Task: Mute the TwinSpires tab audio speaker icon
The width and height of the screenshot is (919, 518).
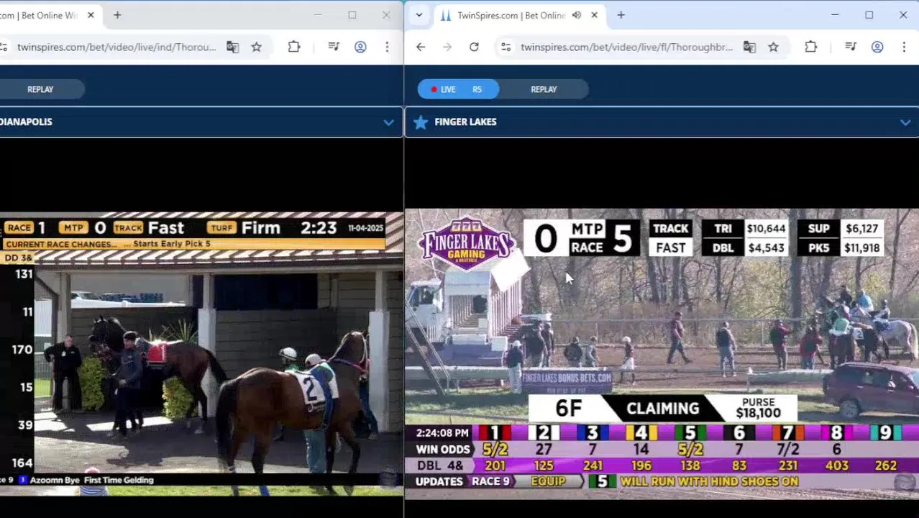Action: coord(577,15)
